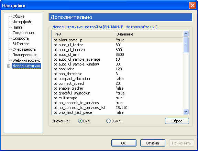198x151 pixels.
Task: Click the Сброс button
Action: click(x=177, y=121)
